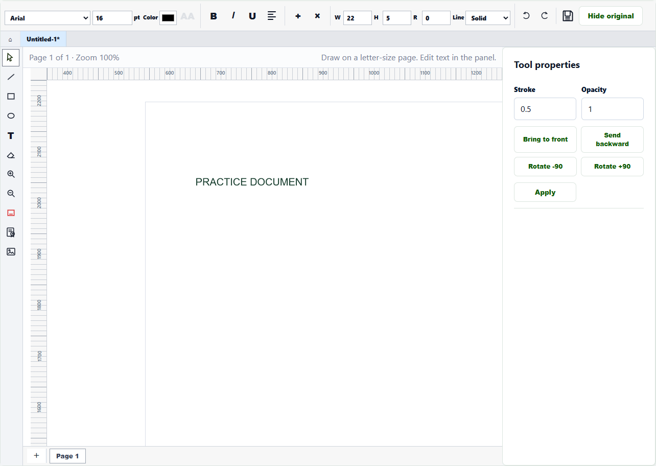
Task: Open the Arial font family dropdown
Action: (48, 18)
